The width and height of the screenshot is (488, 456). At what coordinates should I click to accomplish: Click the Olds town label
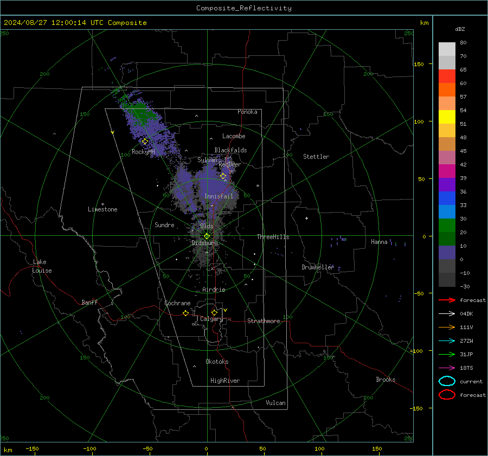(207, 226)
